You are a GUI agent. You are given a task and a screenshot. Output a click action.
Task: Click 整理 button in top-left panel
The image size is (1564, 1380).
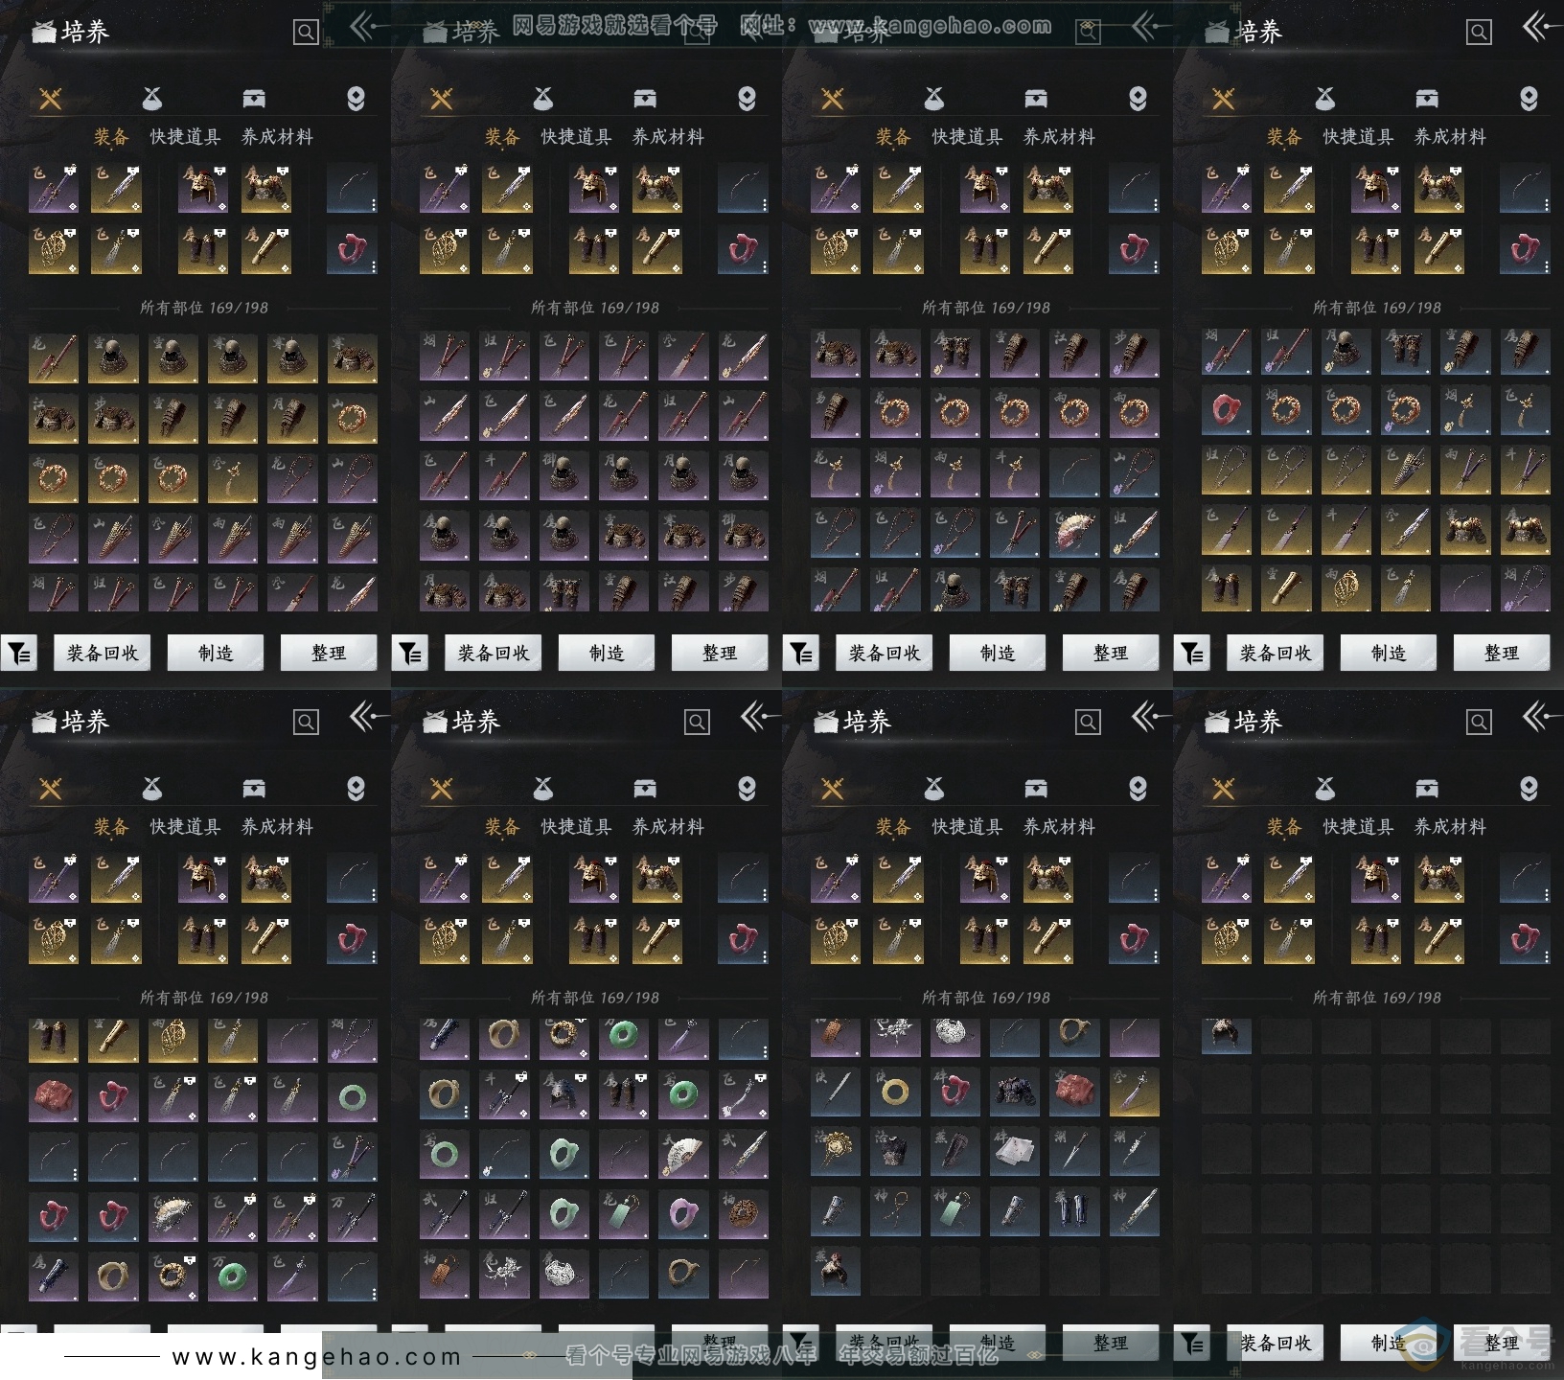pos(329,654)
